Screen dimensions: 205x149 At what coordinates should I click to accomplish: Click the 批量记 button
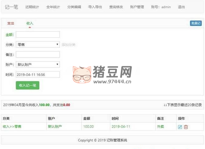click(196, 23)
